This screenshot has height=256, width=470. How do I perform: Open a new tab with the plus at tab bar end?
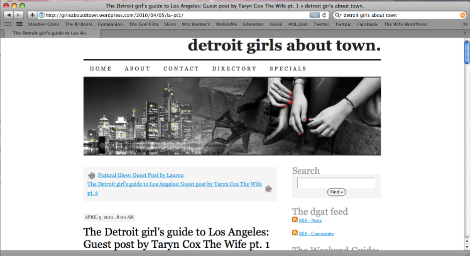pyautogui.click(x=465, y=33)
